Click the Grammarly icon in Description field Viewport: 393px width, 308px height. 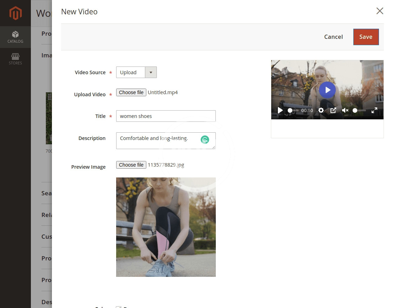[x=205, y=140]
